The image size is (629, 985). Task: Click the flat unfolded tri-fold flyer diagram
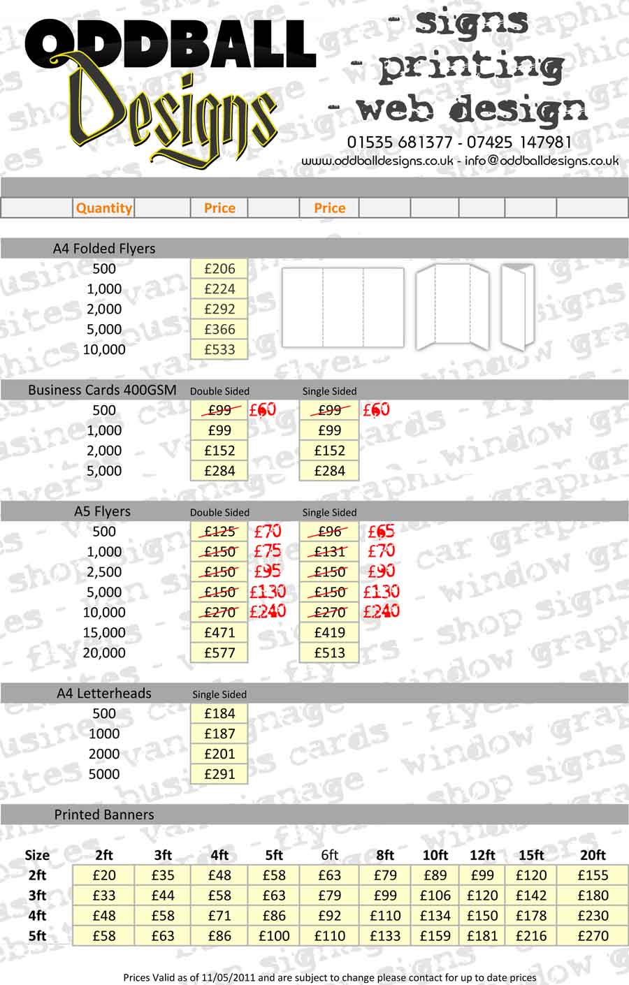[x=342, y=307]
